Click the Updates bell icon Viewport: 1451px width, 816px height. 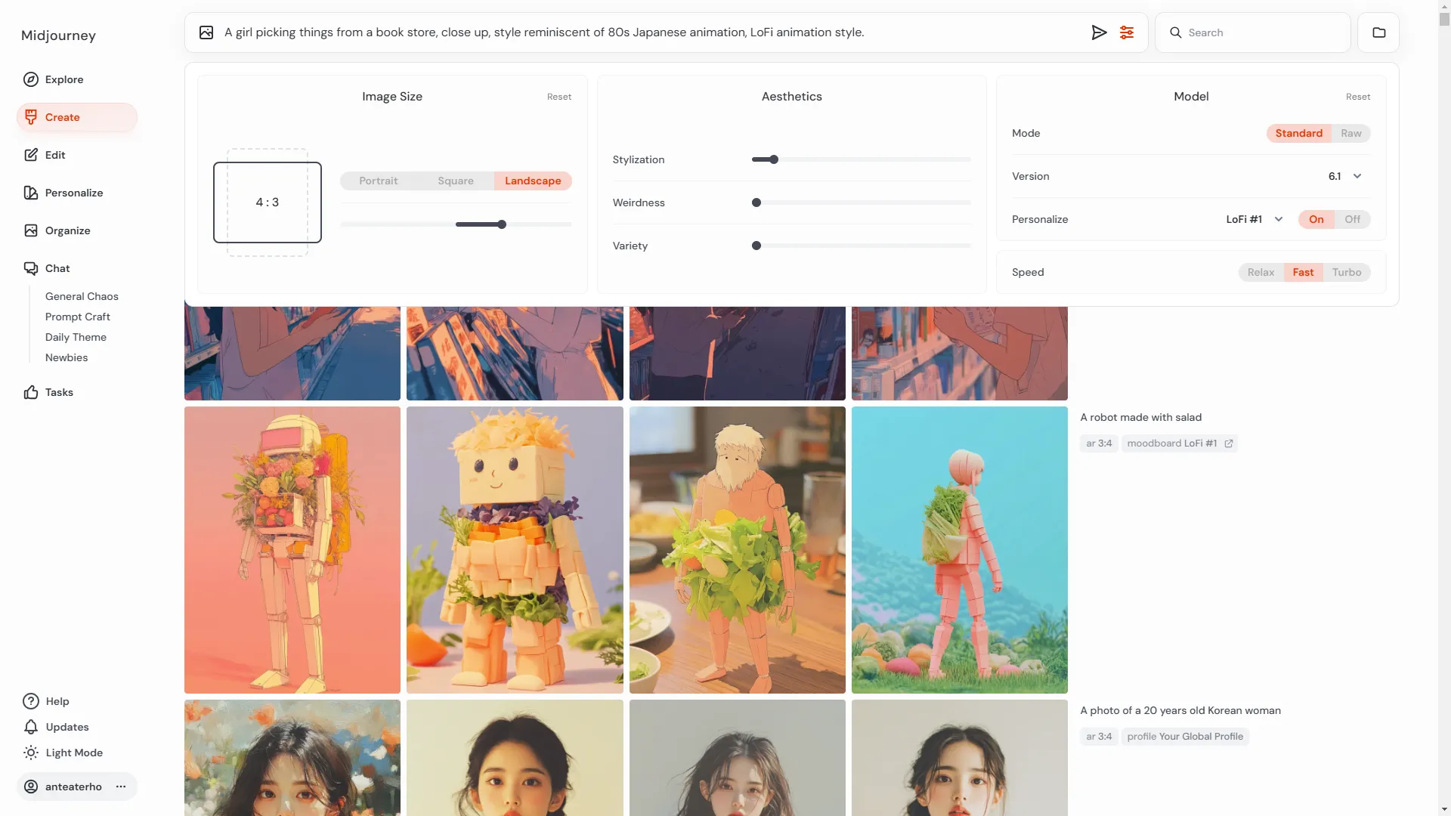pyautogui.click(x=31, y=727)
